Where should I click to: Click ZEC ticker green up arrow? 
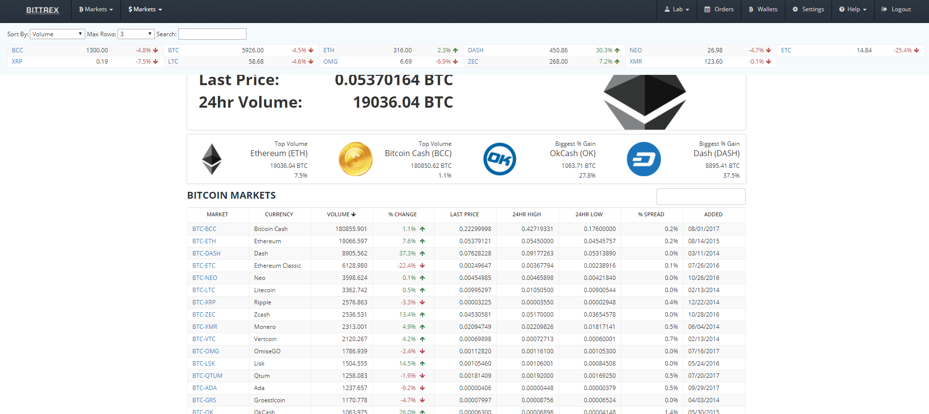coord(617,62)
